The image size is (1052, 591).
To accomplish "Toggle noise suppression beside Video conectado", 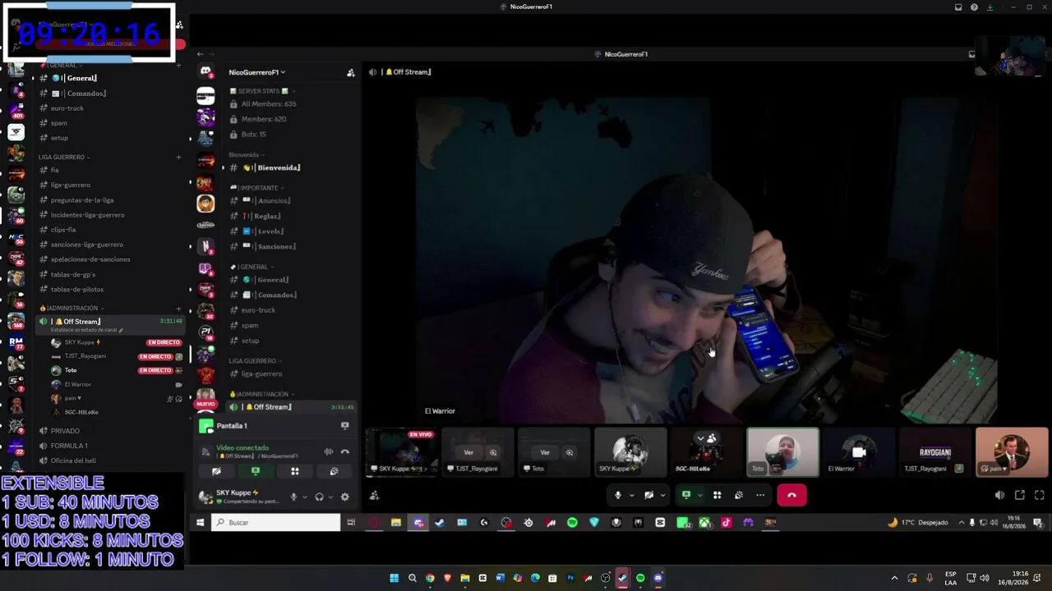I will pos(329,451).
